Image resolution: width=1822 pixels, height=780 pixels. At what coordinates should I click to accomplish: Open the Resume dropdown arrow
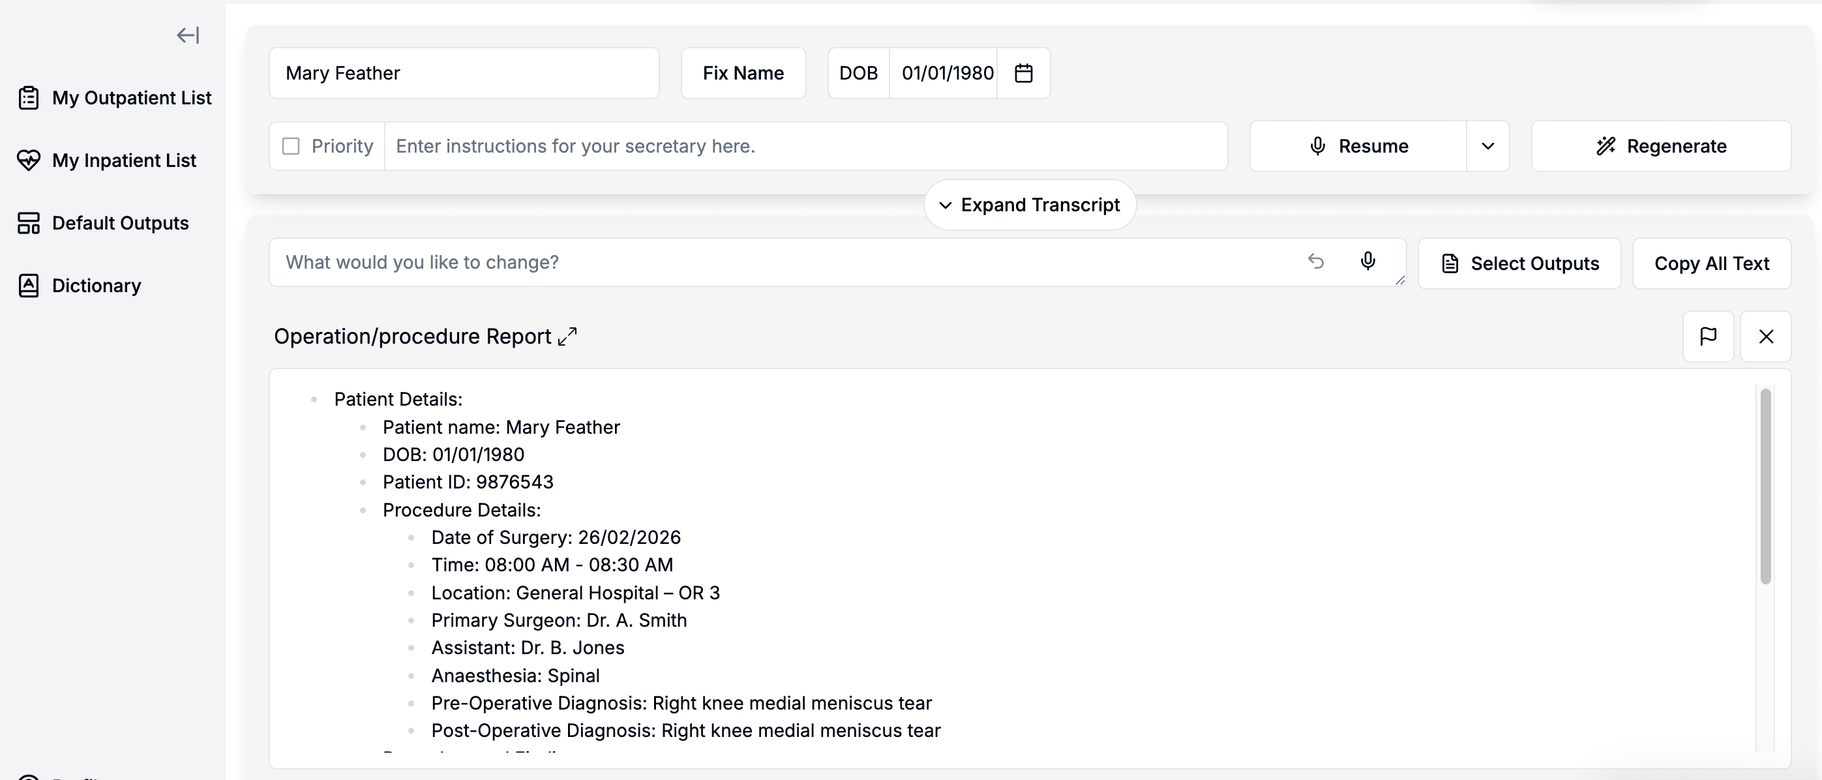click(1487, 146)
